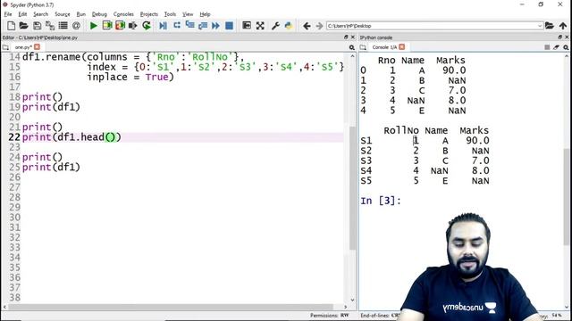Start debugging the file
This screenshot has width=572, height=321.
click(163, 26)
